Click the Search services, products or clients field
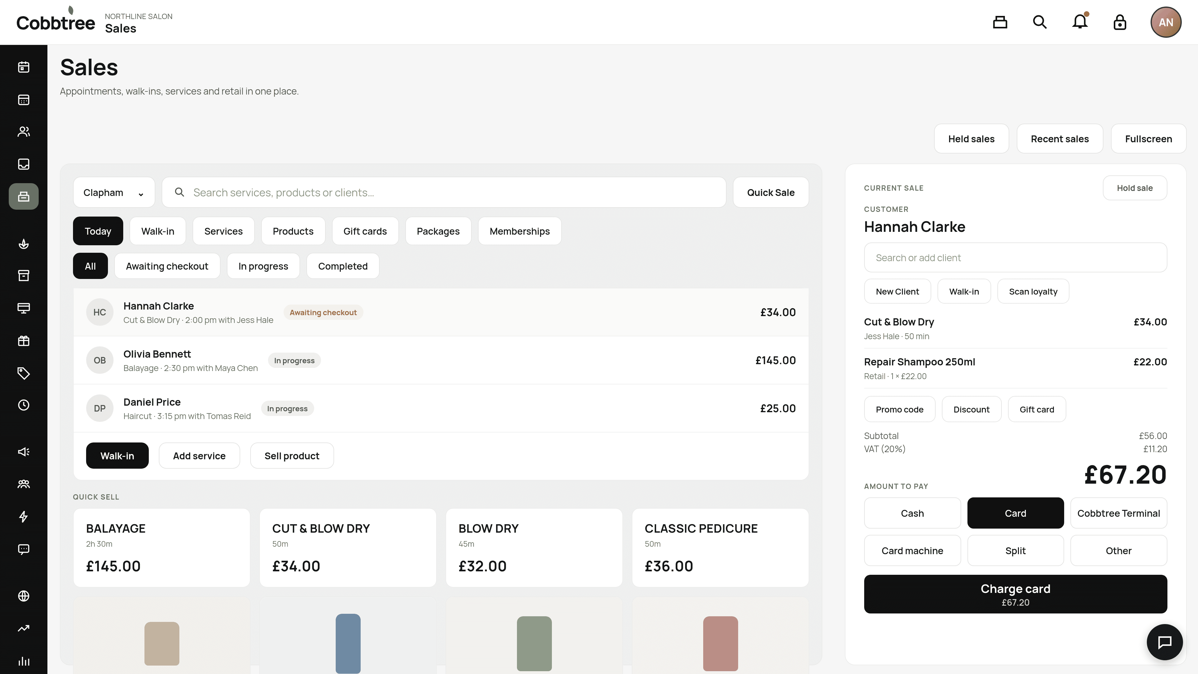Image resolution: width=1198 pixels, height=674 pixels. click(444, 193)
